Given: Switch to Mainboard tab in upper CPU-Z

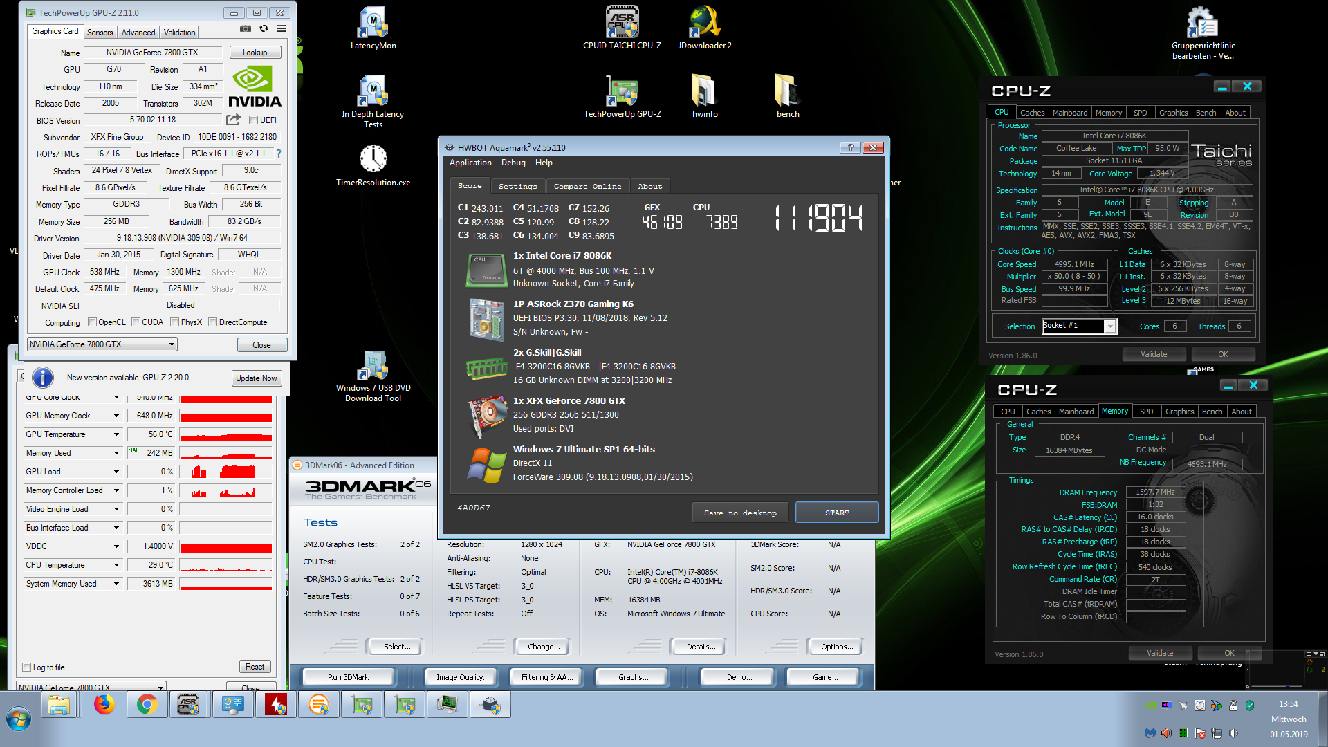Looking at the screenshot, I should coord(1069,113).
